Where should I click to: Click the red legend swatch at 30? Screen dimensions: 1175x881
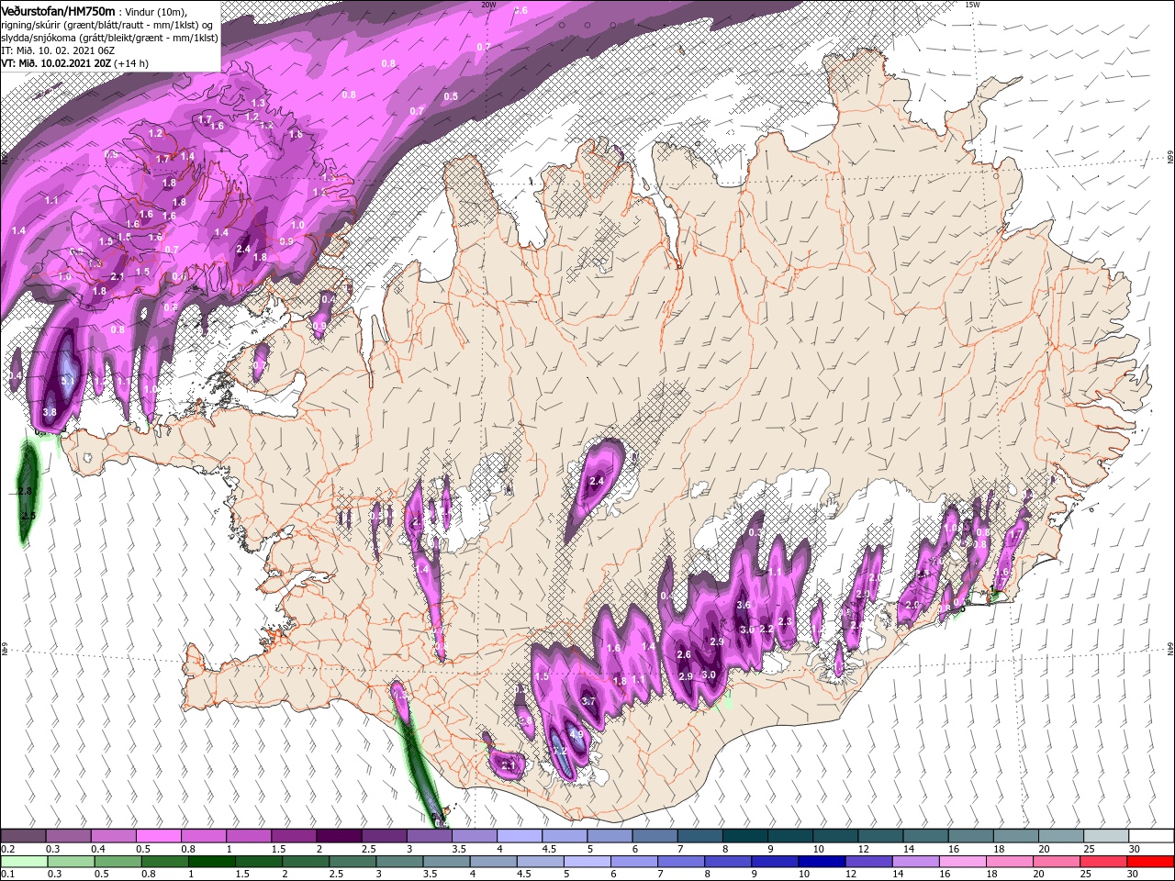1150,862
